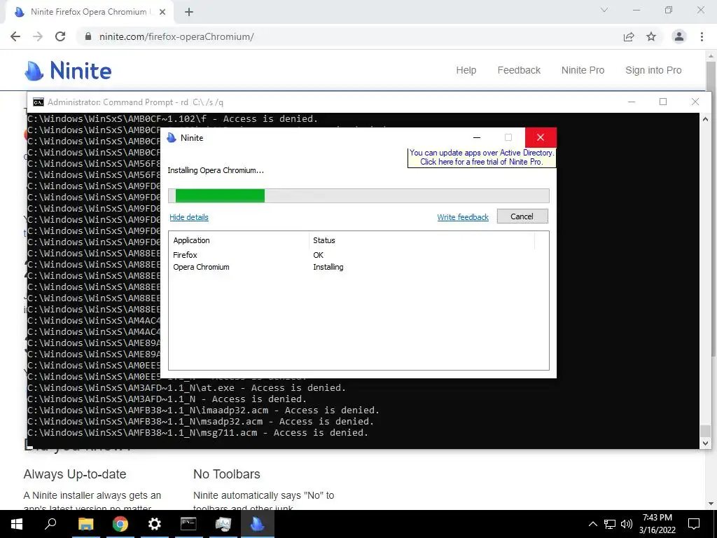Close the Ninite installer dialog
The width and height of the screenshot is (717, 538).
pos(541,137)
